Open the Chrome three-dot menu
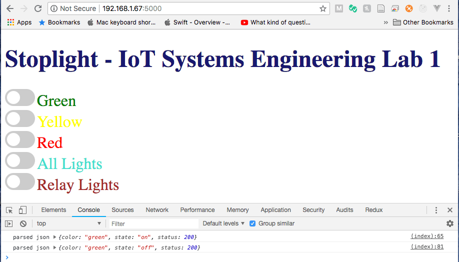 pyautogui.click(x=449, y=8)
